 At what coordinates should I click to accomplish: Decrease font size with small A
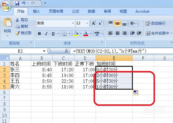pyautogui.click(x=100, y=23)
